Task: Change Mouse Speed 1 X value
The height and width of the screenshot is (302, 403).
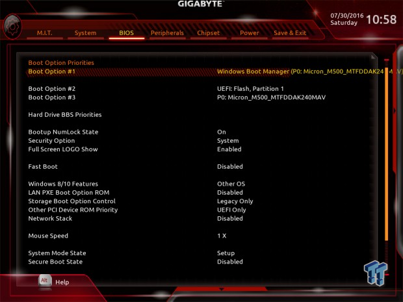Action: coord(222,236)
